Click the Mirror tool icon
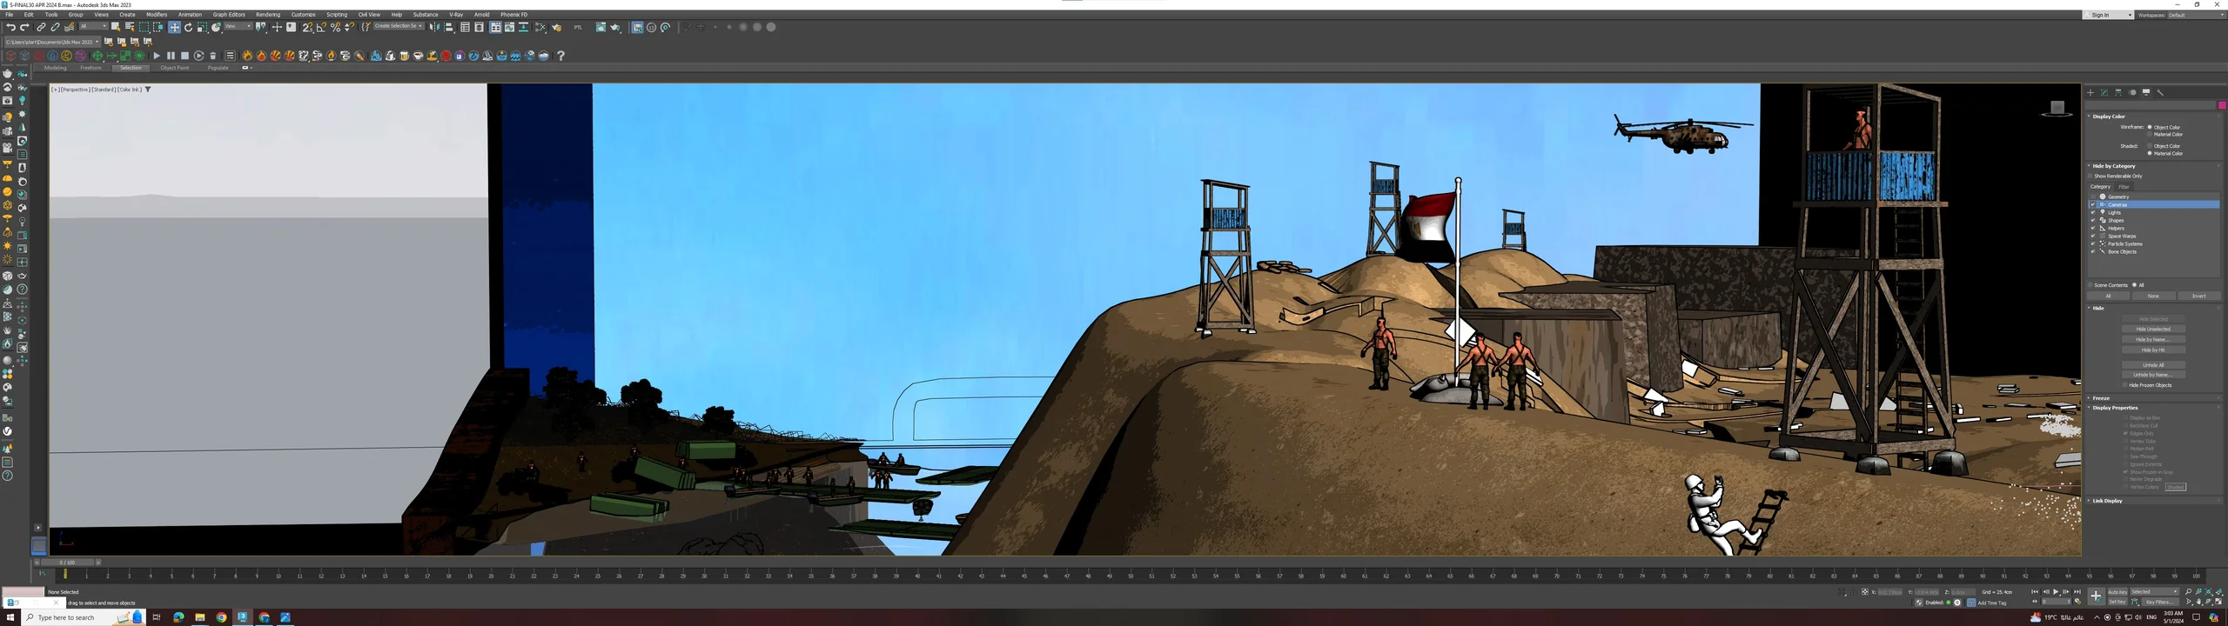 tap(434, 27)
